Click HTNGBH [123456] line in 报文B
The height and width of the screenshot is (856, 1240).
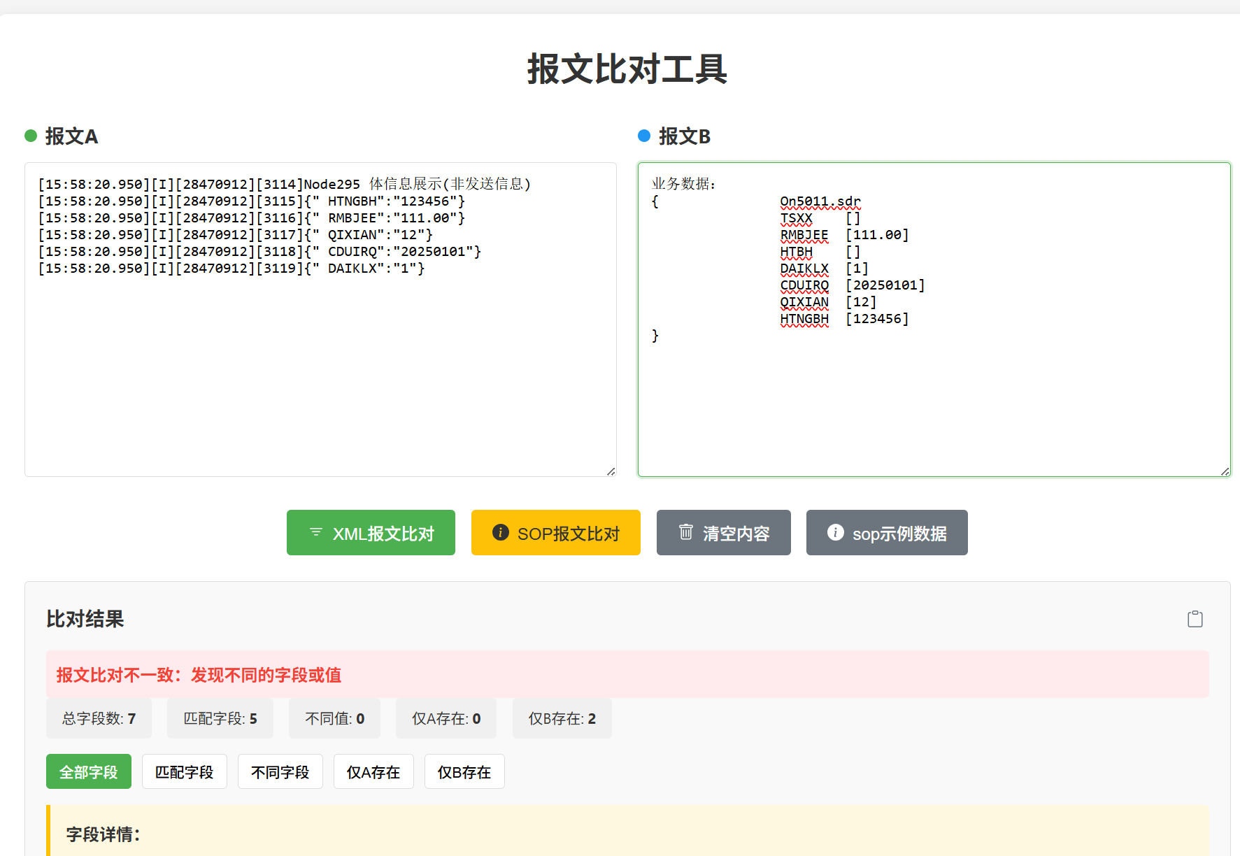pos(845,319)
